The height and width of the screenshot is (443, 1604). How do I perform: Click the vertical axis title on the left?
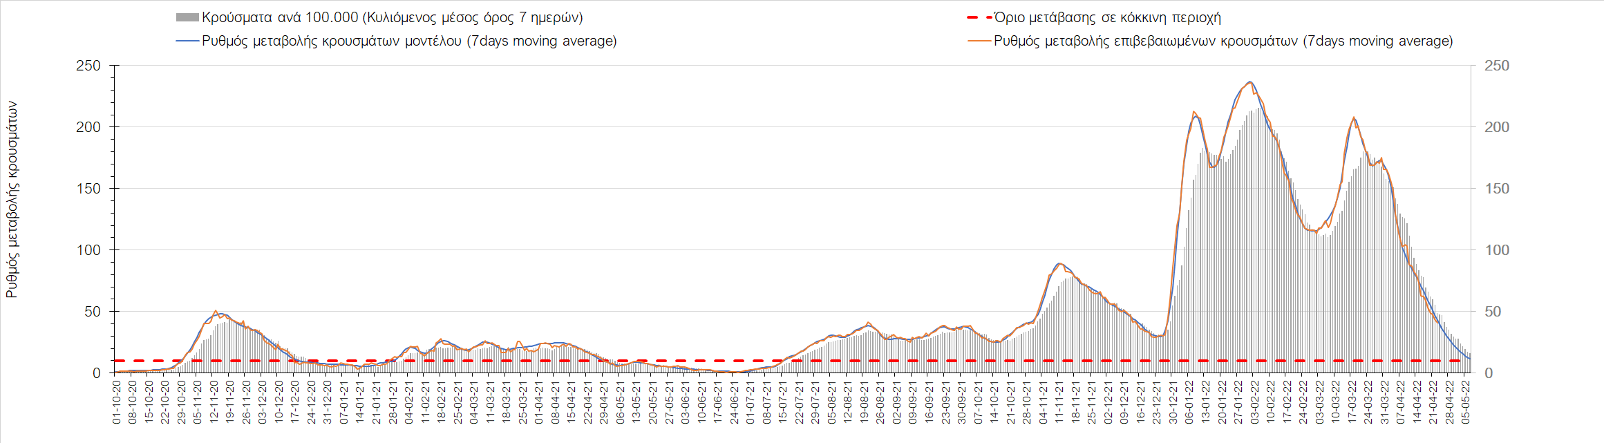tap(12, 200)
